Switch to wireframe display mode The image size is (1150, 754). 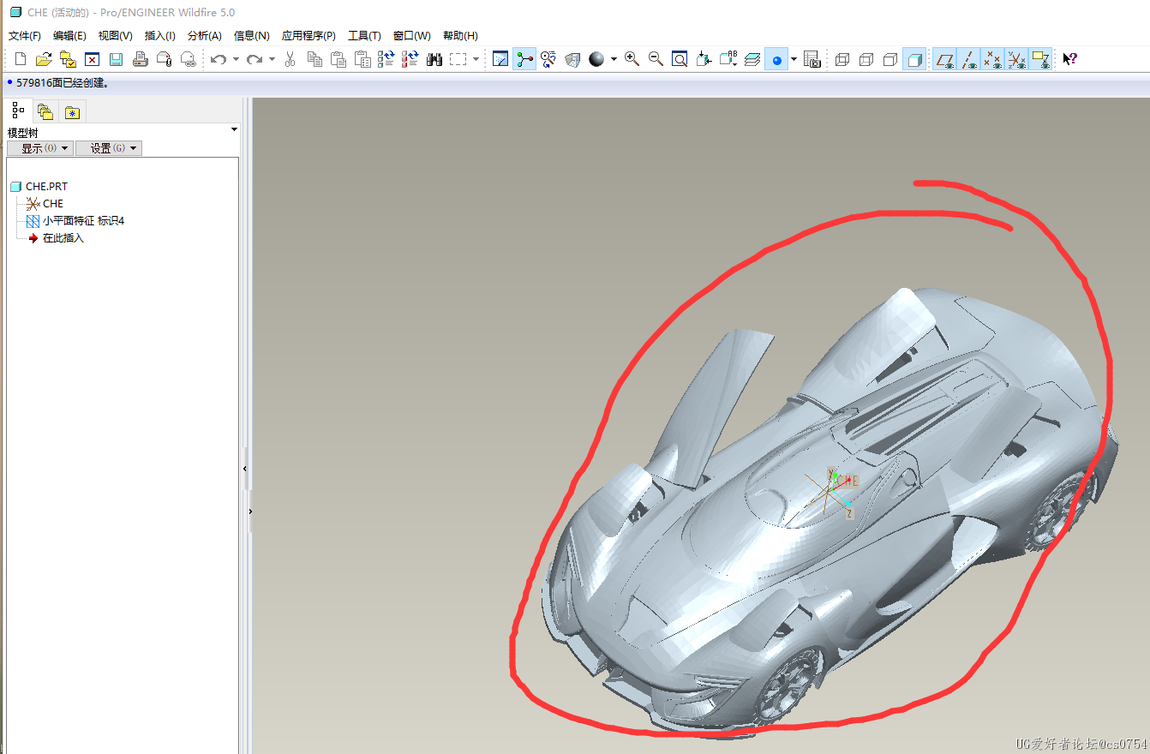point(842,59)
